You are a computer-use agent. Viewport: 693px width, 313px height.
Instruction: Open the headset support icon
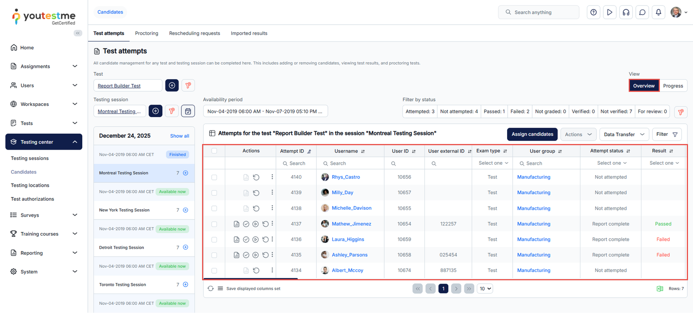tap(626, 13)
